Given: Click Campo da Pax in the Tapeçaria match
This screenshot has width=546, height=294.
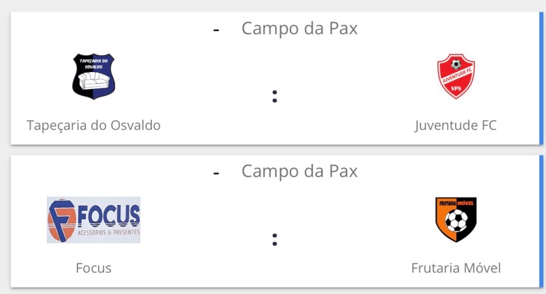Looking at the screenshot, I should tap(300, 29).
